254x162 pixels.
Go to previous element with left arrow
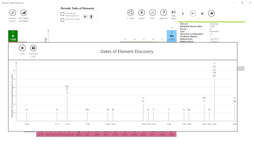point(193,13)
